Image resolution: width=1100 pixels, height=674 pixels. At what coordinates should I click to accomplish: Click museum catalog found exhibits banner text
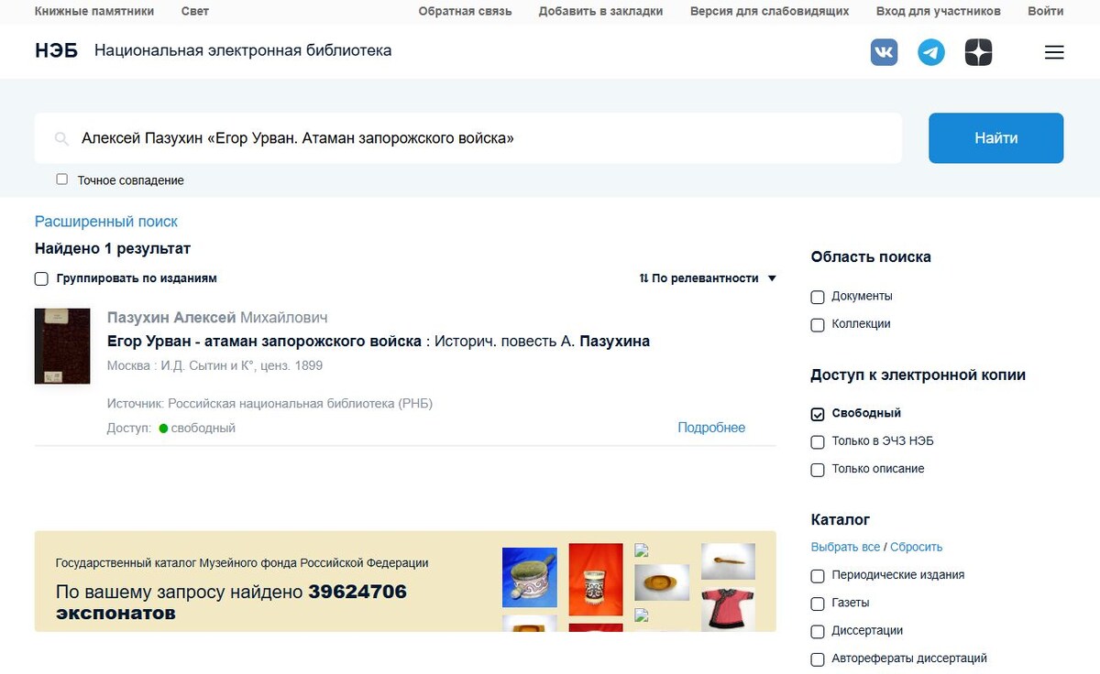point(231,603)
